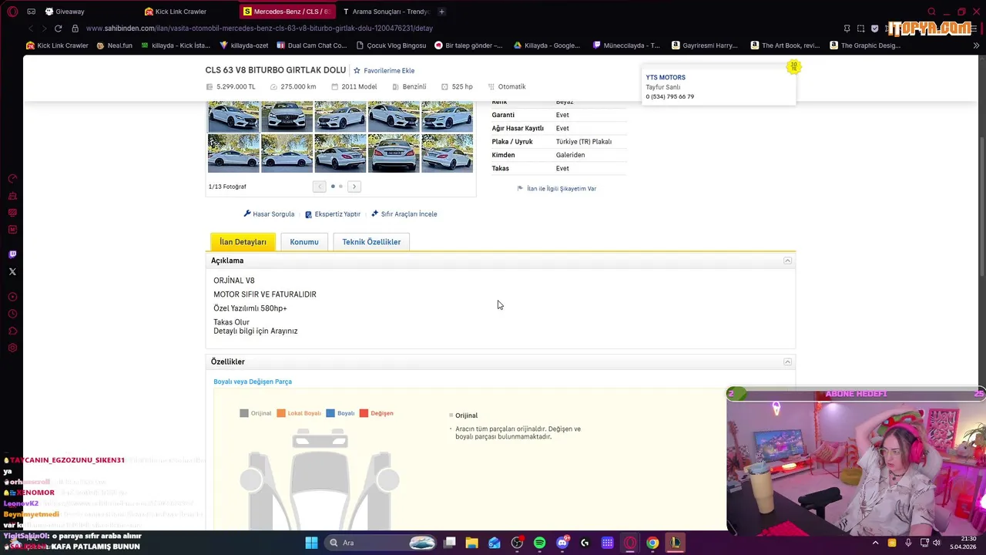Screen dimensions: 986x555
Task: Open Gayriresmi Harry bookmark
Action: [x=705, y=45]
